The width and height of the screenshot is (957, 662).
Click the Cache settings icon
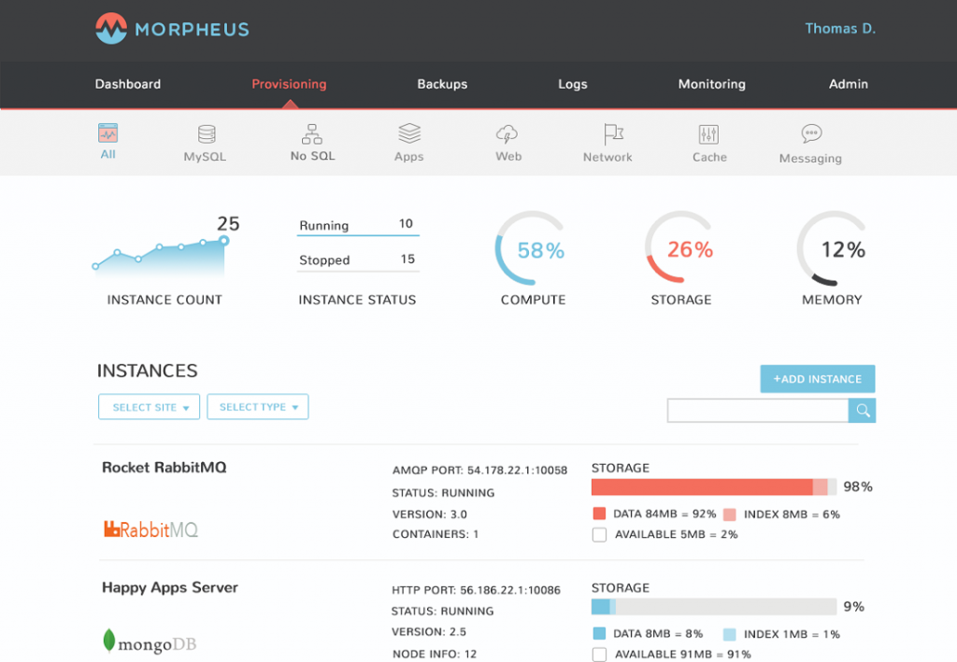709,134
